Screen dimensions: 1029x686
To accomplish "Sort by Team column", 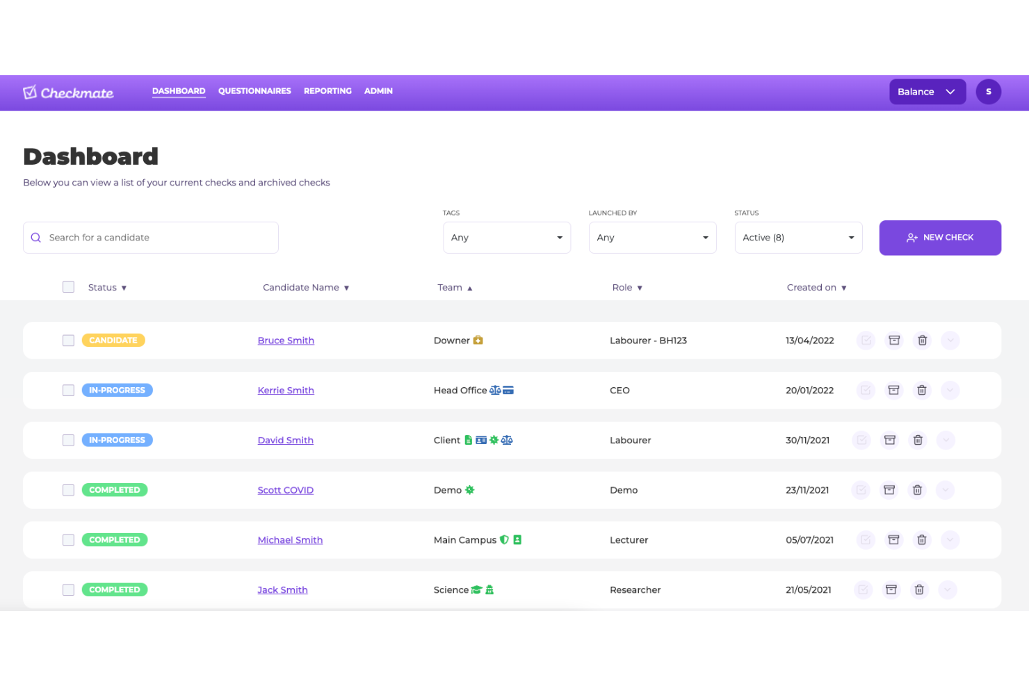I will coord(455,288).
